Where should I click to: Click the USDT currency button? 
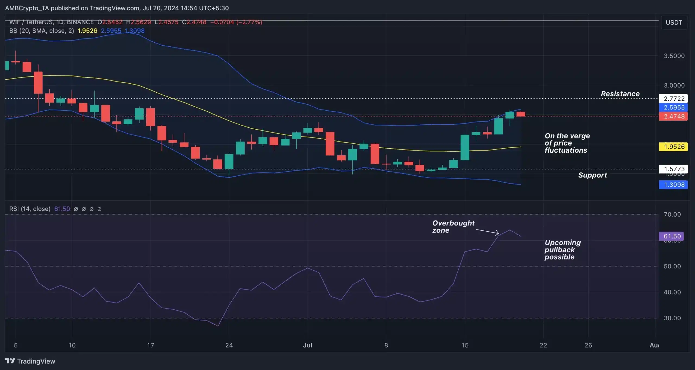point(674,22)
